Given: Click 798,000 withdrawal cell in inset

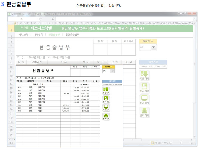Looking at the screenshot, I should pos(75,87).
